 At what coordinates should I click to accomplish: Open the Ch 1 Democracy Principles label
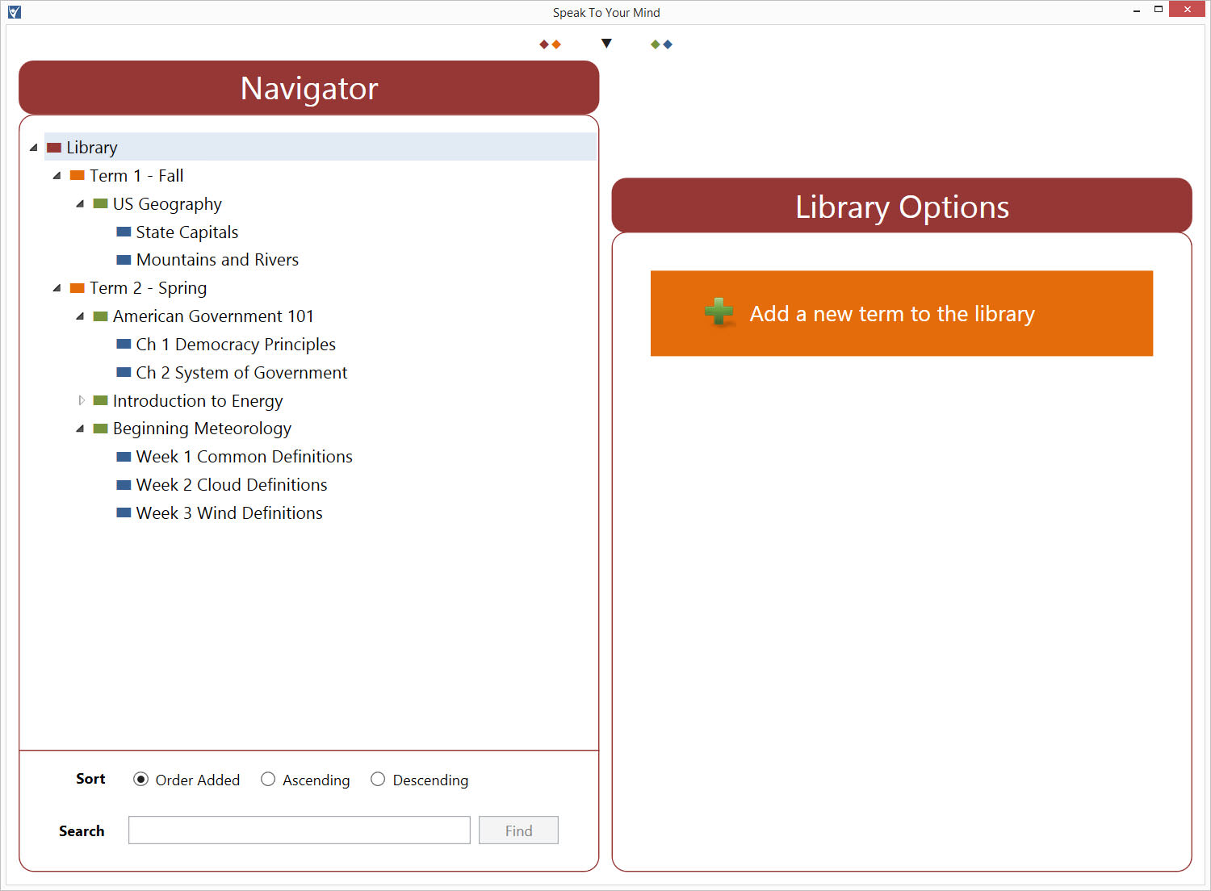[236, 345]
